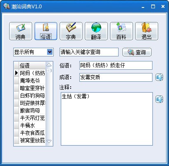
Task: Play audio for the 成语 field
Action: (x=159, y=77)
